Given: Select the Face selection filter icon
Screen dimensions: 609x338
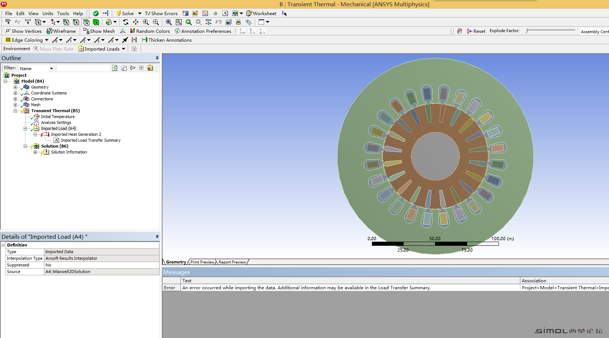Looking at the screenshot, I should [x=86, y=22].
